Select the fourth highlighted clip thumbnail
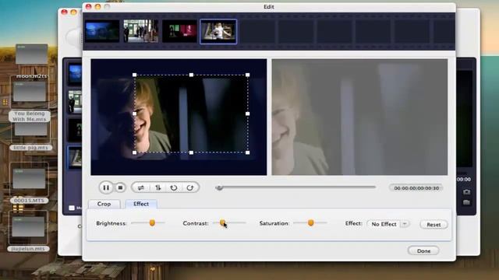The image size is (499, 280). (218, 31)
